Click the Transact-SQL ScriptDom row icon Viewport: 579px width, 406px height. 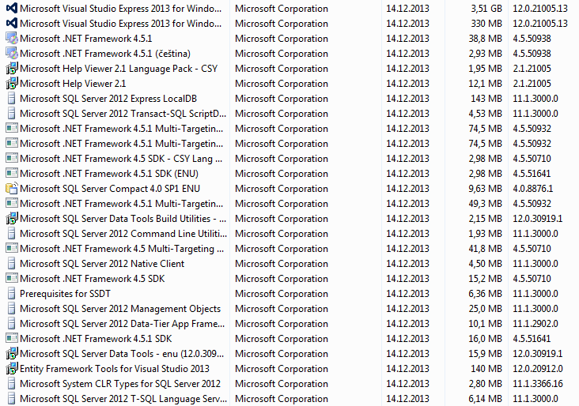pyautogui.click(x=11, y=114)
